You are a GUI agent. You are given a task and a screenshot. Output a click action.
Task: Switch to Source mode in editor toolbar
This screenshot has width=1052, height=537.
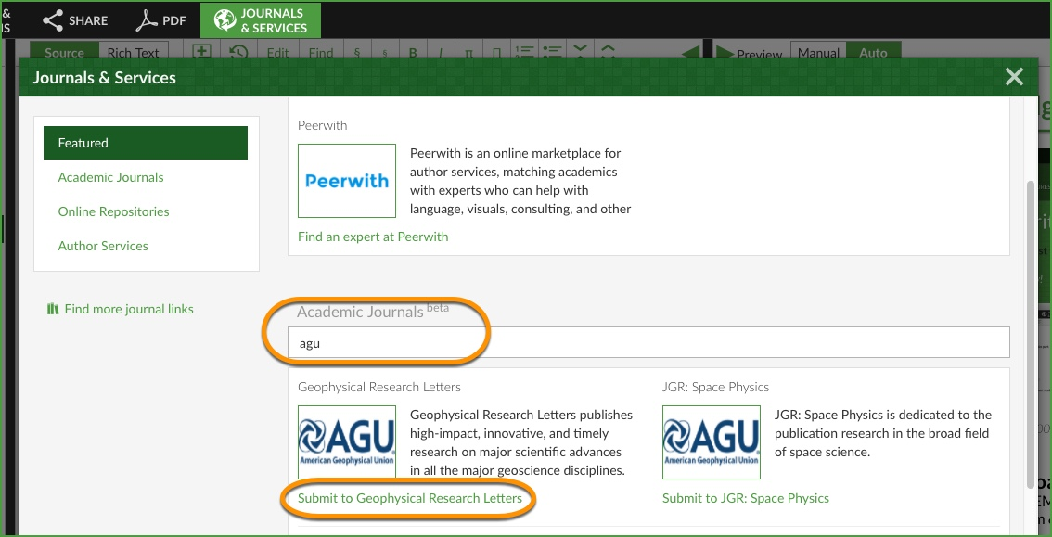64,53
